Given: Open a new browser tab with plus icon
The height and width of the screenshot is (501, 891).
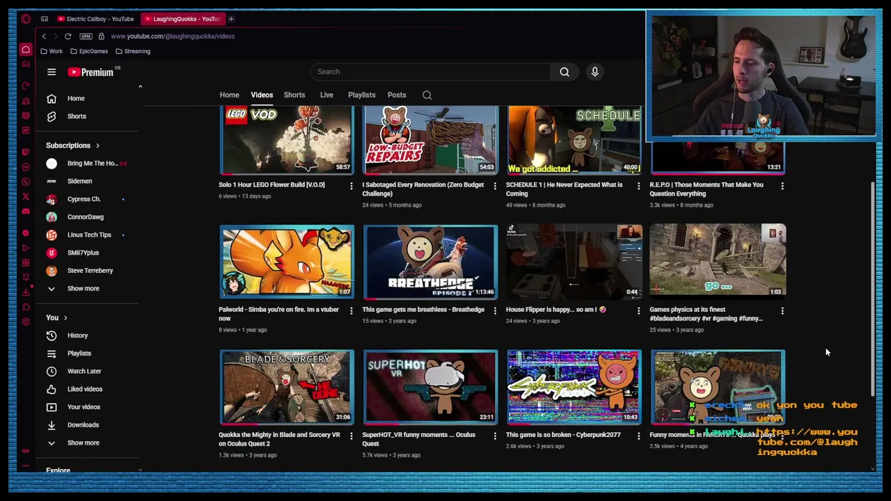Looking at the screenshot, I should 231,19.
